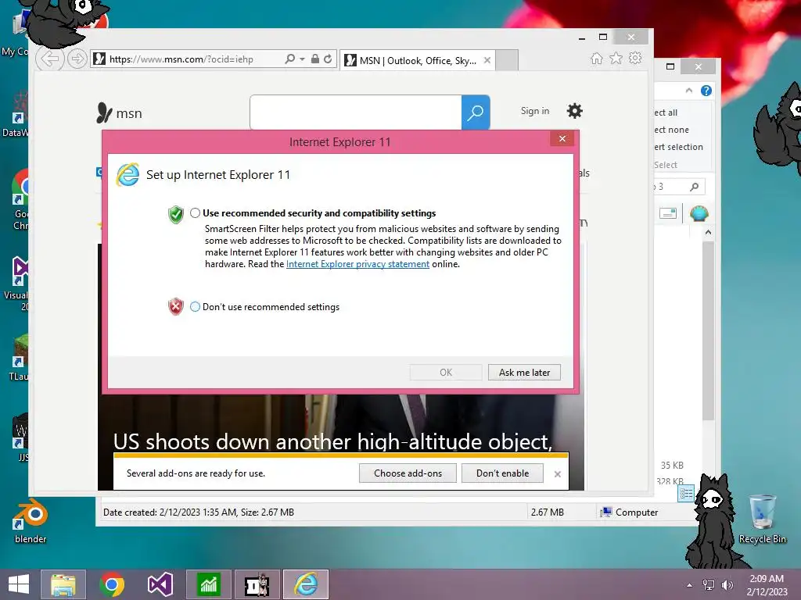The width and height of the screenshot is (801, 600).
Task: Click the IE back navigation arrow
Action: [x=50, y=59]
